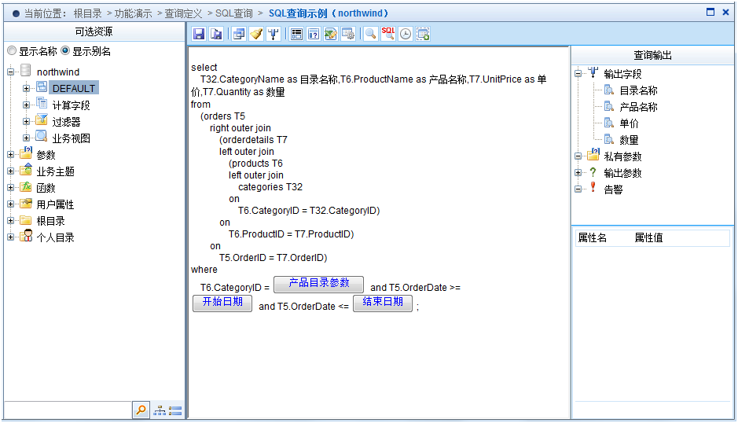
Task: Click the 产品目录参数 parameter button
Action: 318,284
